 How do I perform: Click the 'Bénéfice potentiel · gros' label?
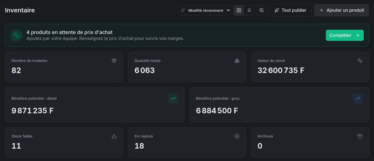(x=218, y=98)
